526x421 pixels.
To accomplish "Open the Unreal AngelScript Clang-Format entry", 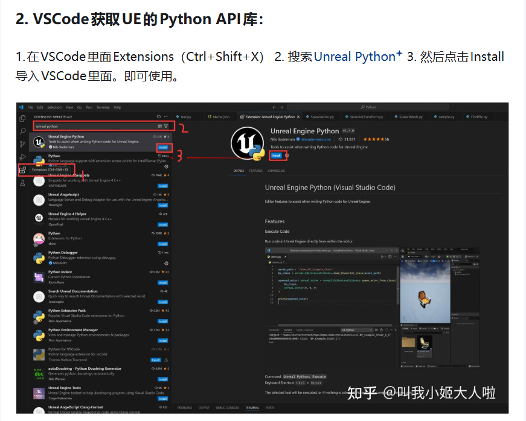I will click(101, 409).
